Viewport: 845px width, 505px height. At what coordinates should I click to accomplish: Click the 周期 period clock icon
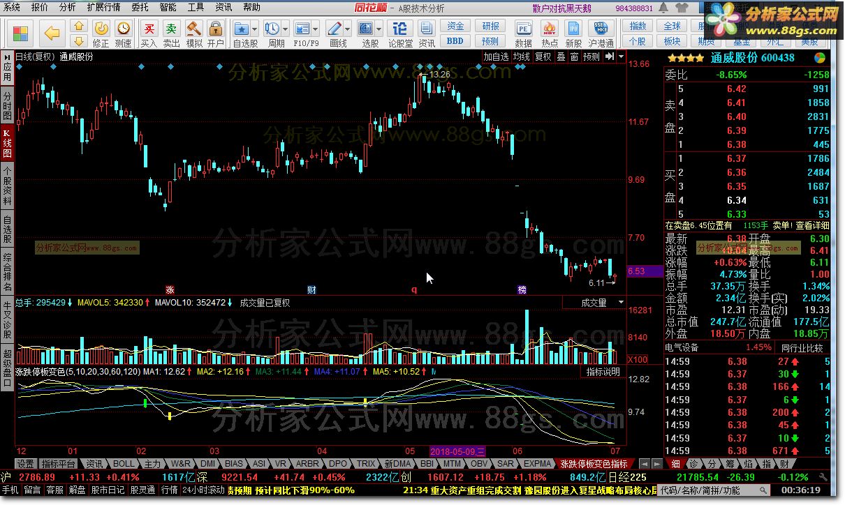(x=272, y=28)
